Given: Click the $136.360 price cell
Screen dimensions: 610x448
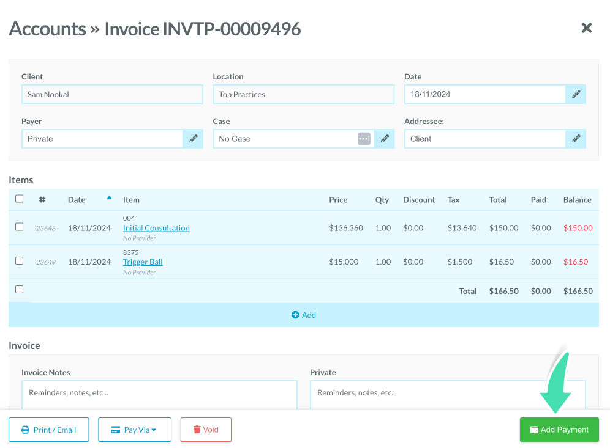Looking at the screenshot, I should point(346,228).
